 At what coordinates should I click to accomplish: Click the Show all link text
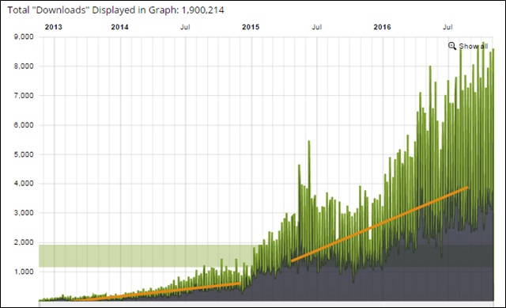[x=474, y=46]
